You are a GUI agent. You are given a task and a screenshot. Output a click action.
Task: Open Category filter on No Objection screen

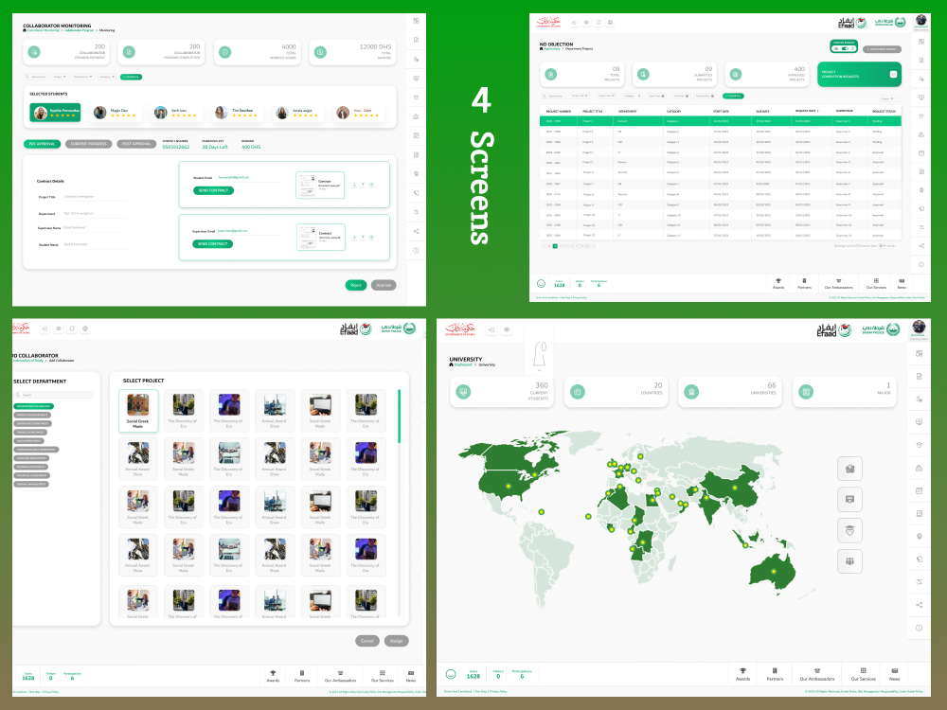point(633,96)
